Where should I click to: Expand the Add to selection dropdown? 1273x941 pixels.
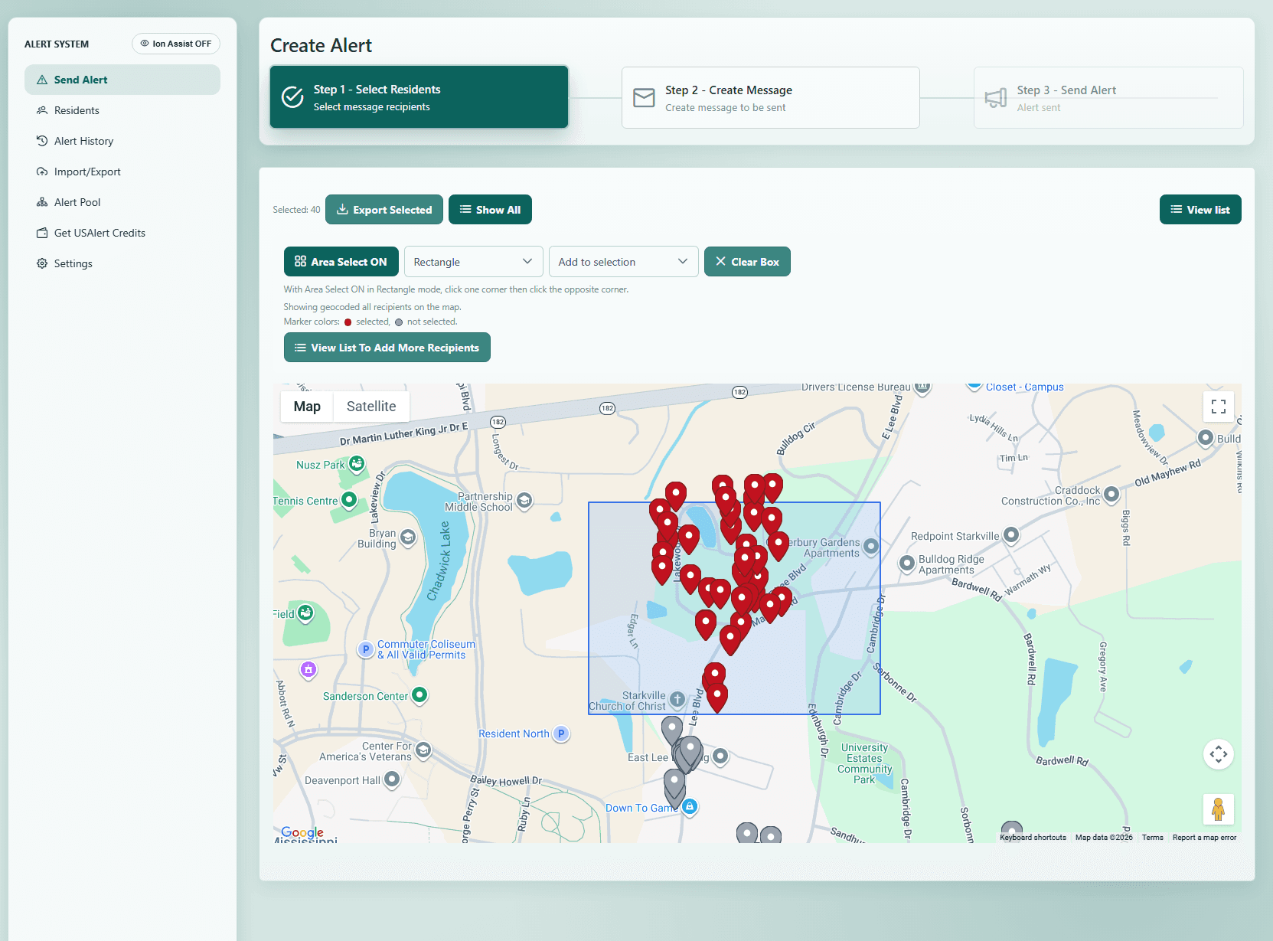click(x=623, y=262)
